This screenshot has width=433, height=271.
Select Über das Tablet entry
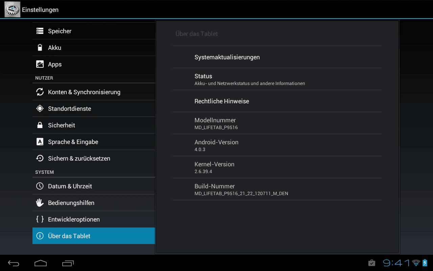(94, 236)
